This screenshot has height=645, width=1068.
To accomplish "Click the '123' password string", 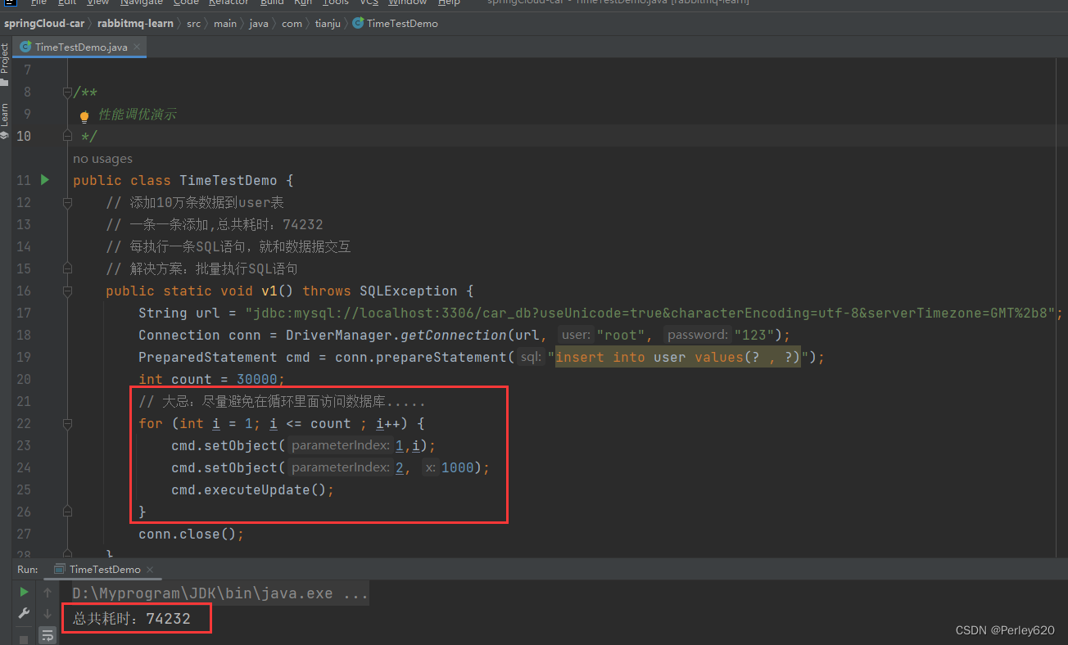I will coord(754,335).
